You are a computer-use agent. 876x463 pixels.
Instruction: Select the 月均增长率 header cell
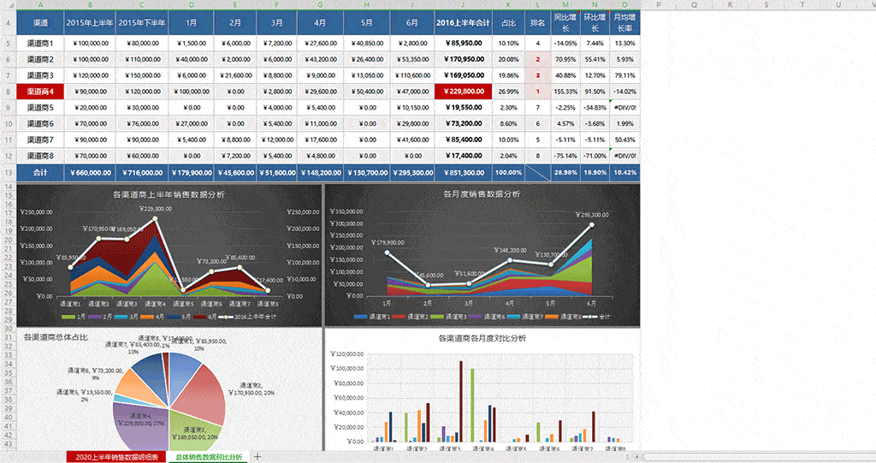[x=624, y=23]
